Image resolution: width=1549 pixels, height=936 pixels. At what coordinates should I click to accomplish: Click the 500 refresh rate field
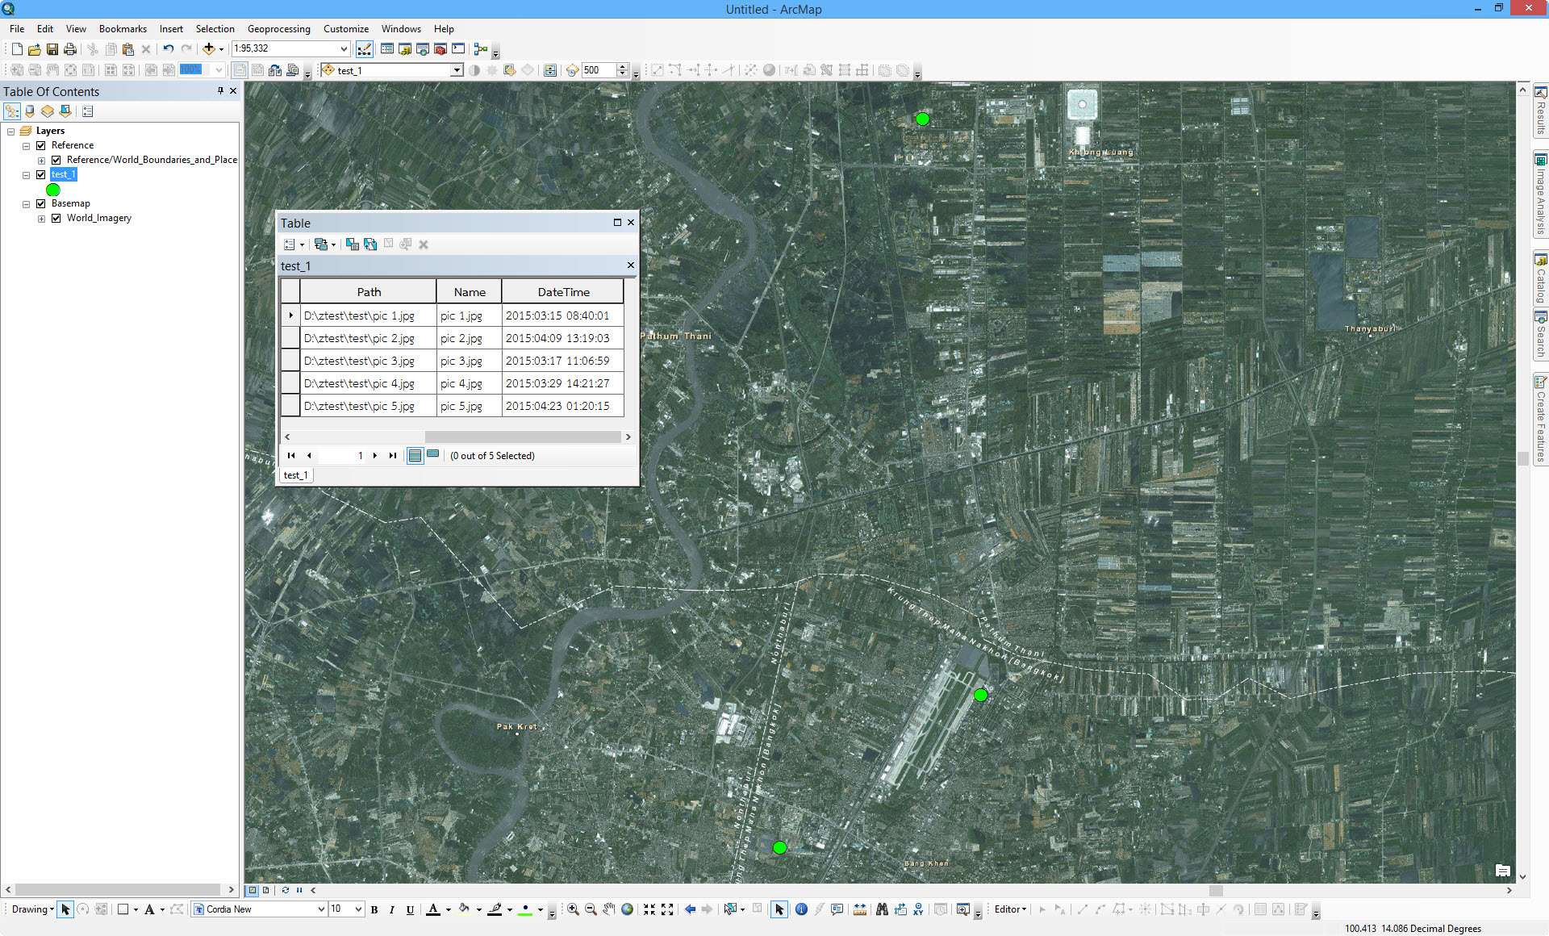[x=599, y=71]
